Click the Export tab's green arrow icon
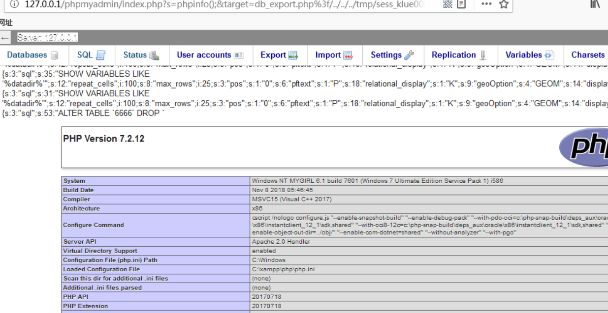Viewport: 608px width, 313px height. click(293, 56)
